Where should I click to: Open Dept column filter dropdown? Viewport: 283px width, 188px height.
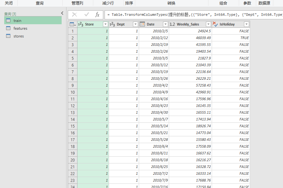(x=135, y=24)
